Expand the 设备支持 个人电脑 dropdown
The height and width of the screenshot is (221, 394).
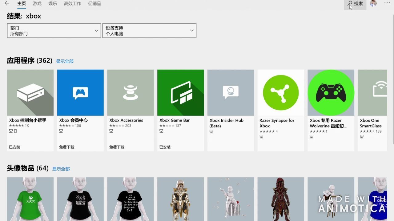pos(149,31)
